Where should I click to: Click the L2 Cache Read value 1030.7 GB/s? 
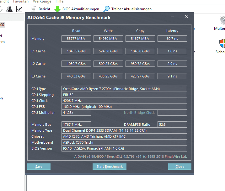point(76,64)
